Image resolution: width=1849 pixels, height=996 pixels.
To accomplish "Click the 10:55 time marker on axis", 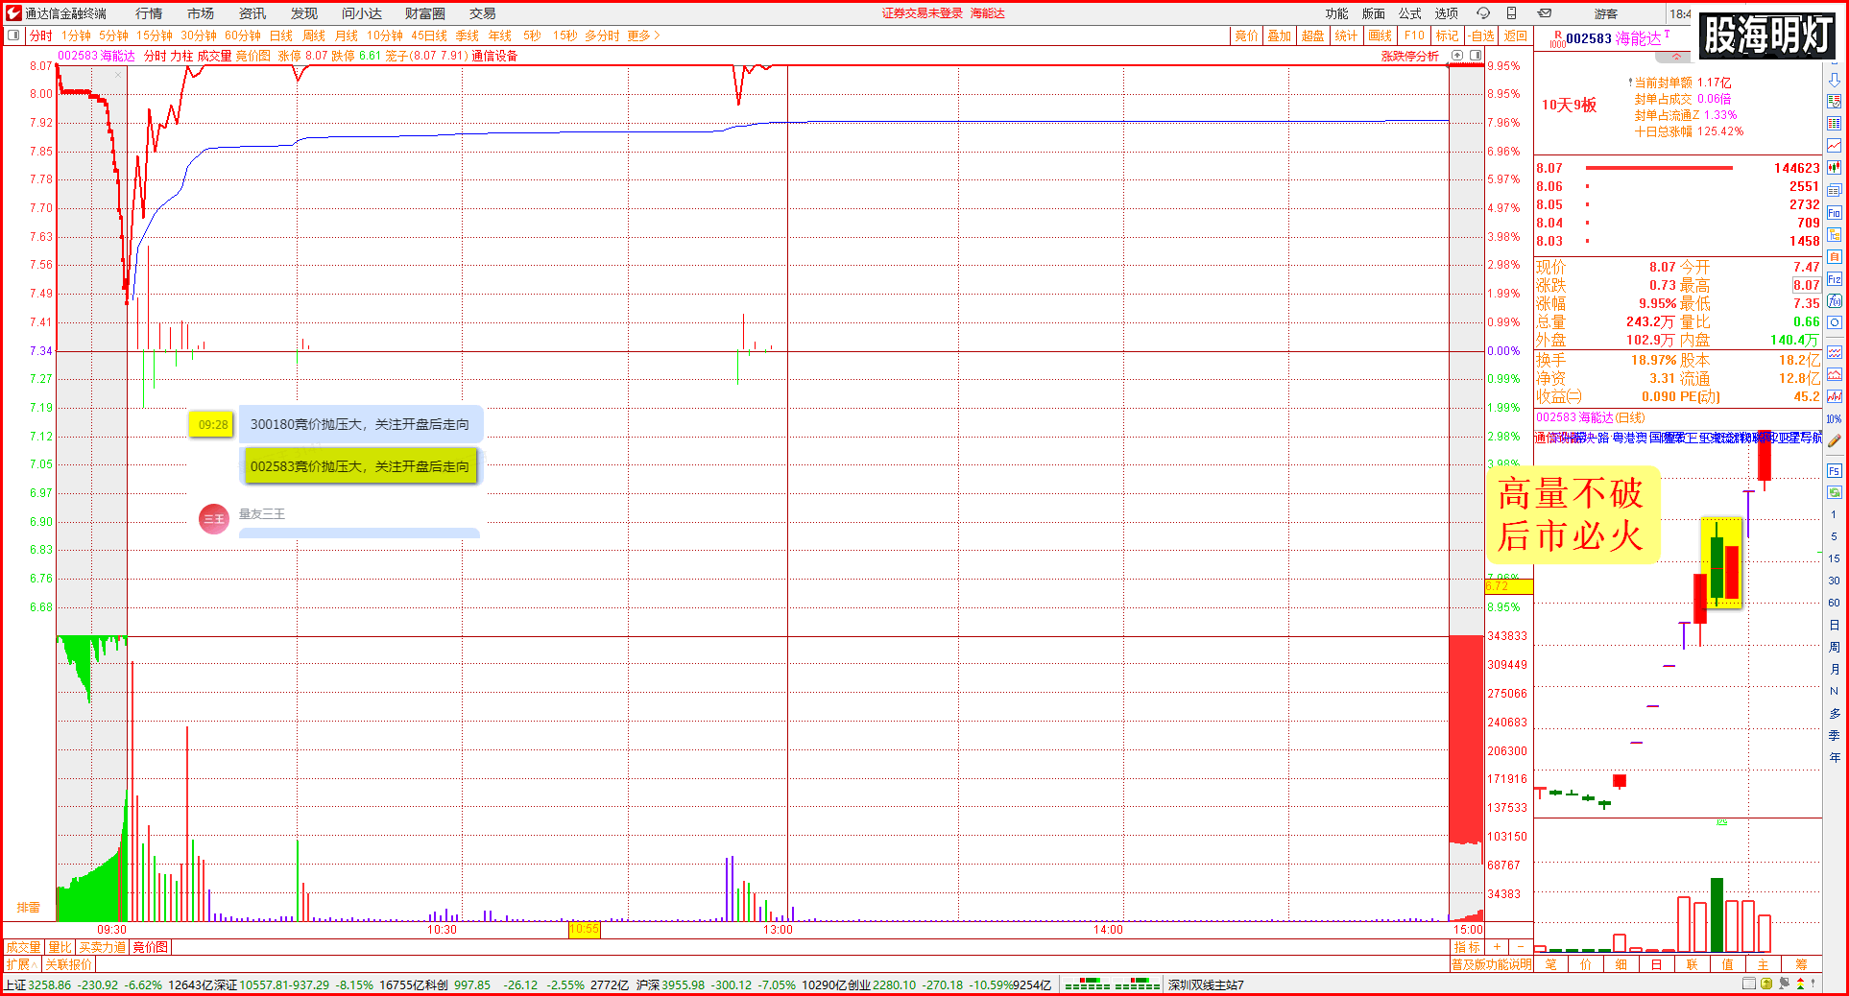I will pyautogui.click(x=584, y=929).
